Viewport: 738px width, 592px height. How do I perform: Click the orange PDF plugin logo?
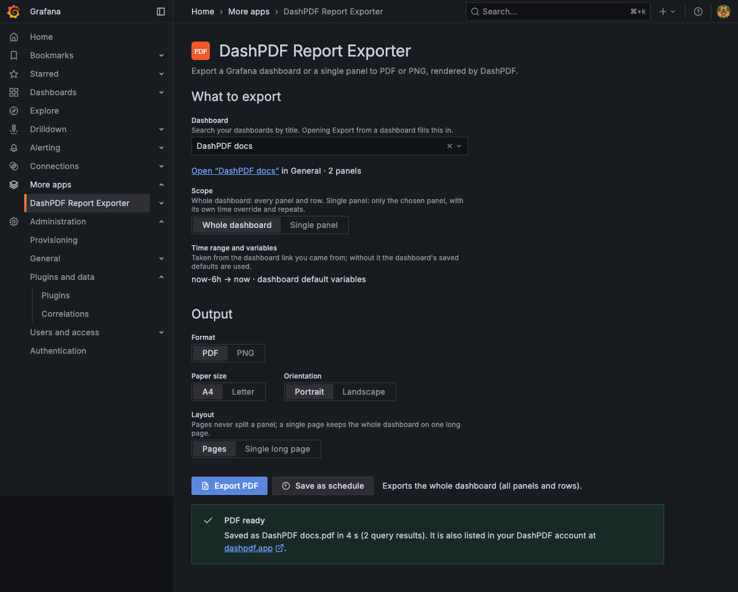tap(201, 51)
